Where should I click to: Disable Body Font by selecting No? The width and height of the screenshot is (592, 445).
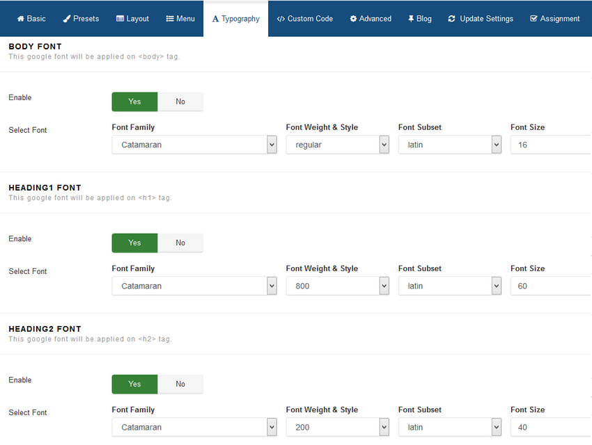click(180, 102)
